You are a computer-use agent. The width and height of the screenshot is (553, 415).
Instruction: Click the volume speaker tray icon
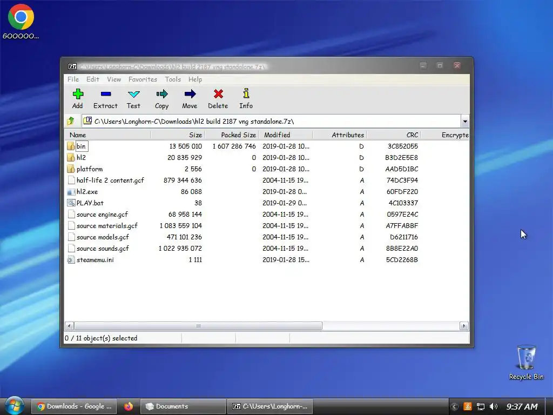[x=494, y=406]
